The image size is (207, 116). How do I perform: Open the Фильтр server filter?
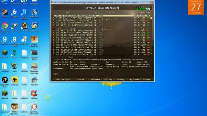[121, 80]
